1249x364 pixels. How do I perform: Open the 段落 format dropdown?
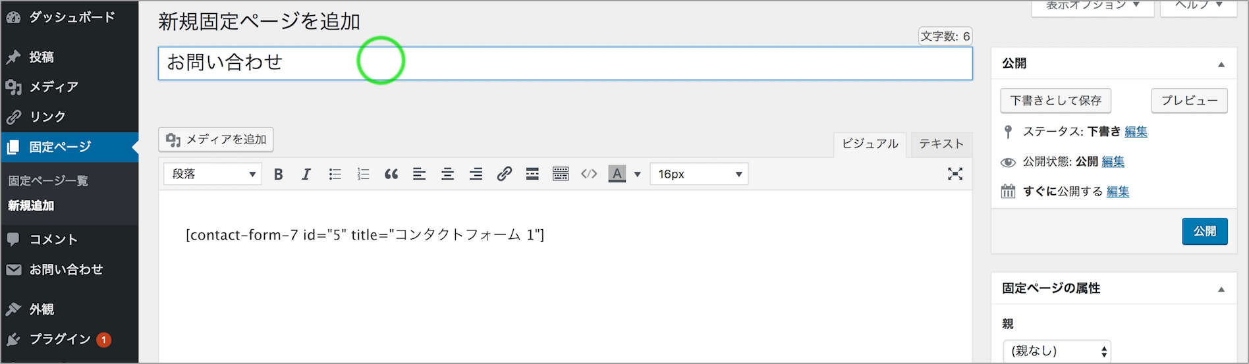click(x=213, y=174)
